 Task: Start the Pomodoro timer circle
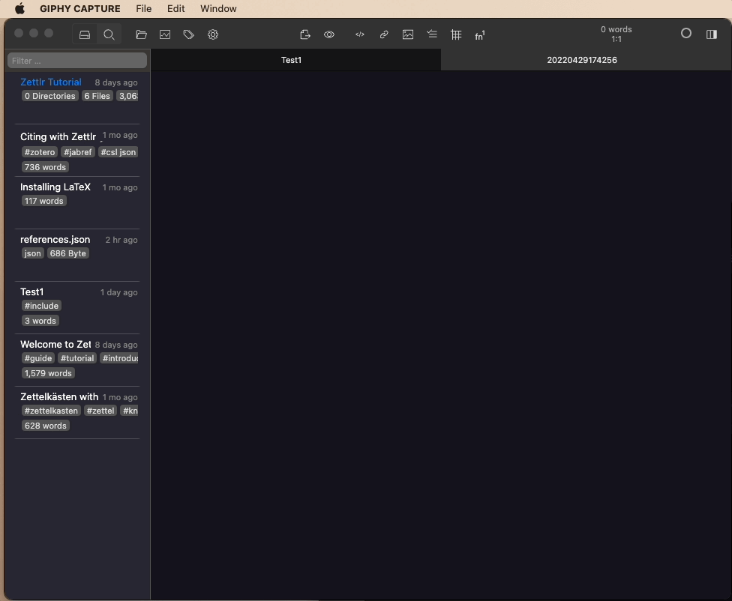(x=685, y=34)
